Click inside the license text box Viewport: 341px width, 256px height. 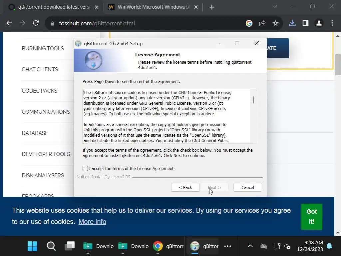coord(167,116)
